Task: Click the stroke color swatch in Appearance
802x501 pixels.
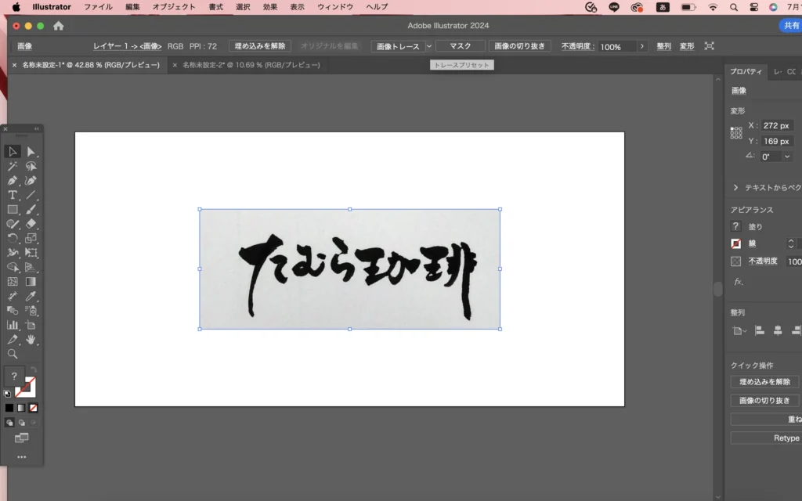Action: (x=736, y=243)
